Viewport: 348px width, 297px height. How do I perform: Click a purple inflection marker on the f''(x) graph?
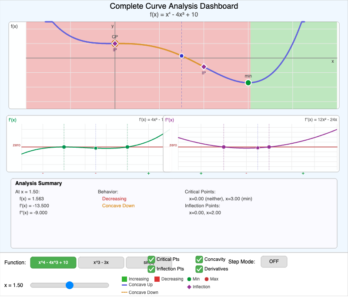point(223,147)
